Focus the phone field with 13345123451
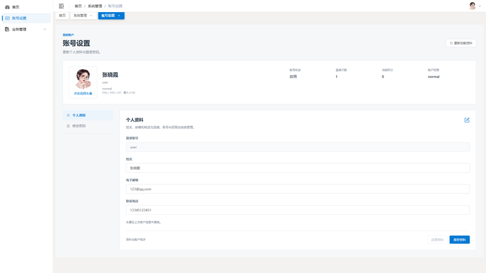 298,210
